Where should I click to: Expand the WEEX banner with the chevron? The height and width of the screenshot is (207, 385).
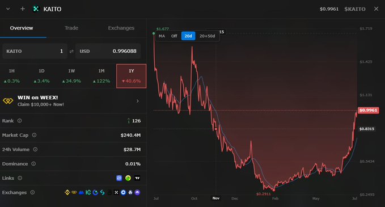pyautogui.click(x=137, y=101)
